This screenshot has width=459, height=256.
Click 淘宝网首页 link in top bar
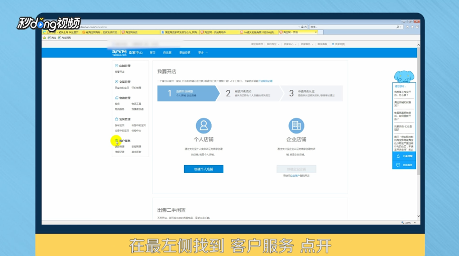click(x=257, y=44)
